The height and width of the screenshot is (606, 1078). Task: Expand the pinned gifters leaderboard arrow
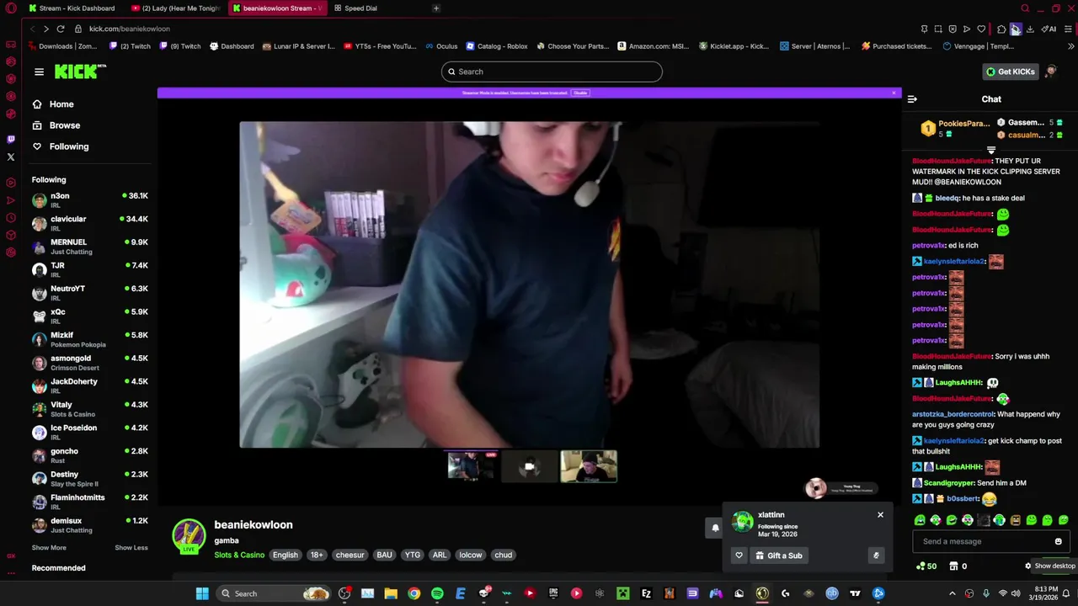coord(991,150)
